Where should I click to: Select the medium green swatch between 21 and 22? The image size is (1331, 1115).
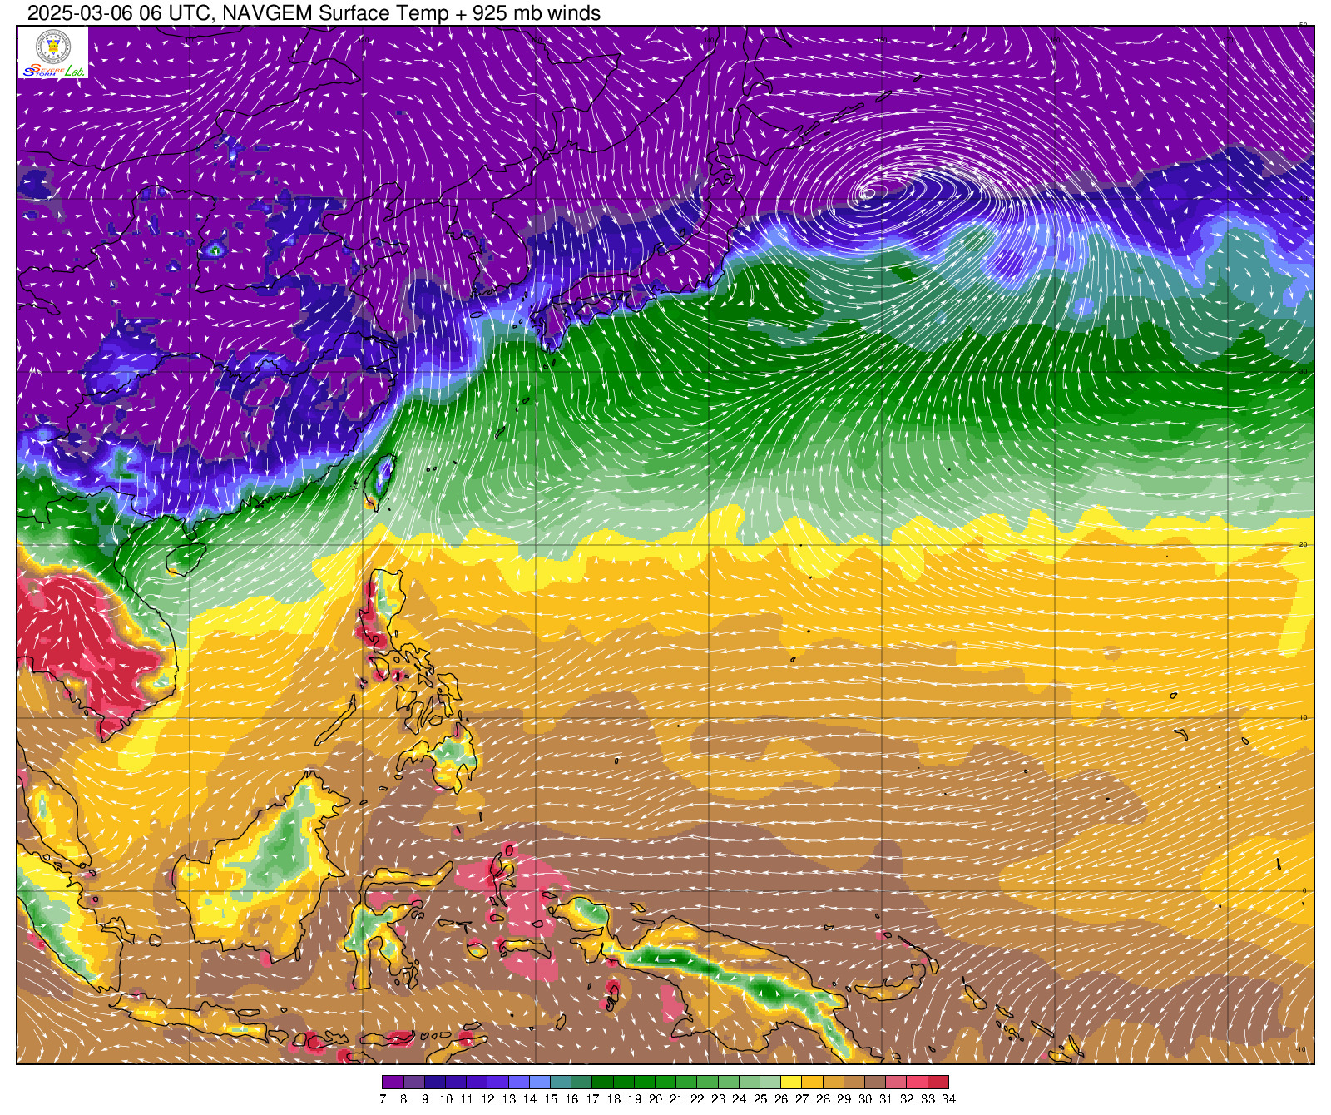[686, 1083]
